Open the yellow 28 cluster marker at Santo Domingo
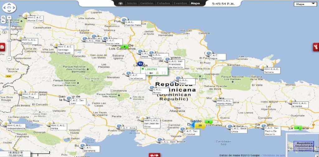 tap(200, 126)
